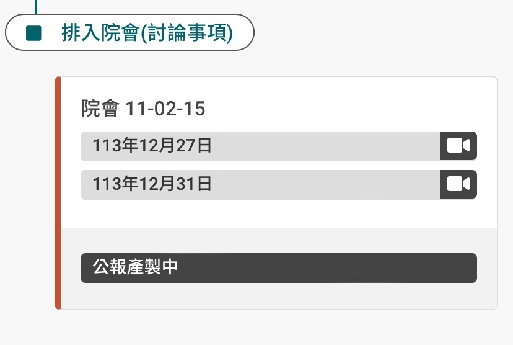Viewport: 513px width, 345px height.
Task: Click the empty gray area of December 31 row
Action: 325,184
